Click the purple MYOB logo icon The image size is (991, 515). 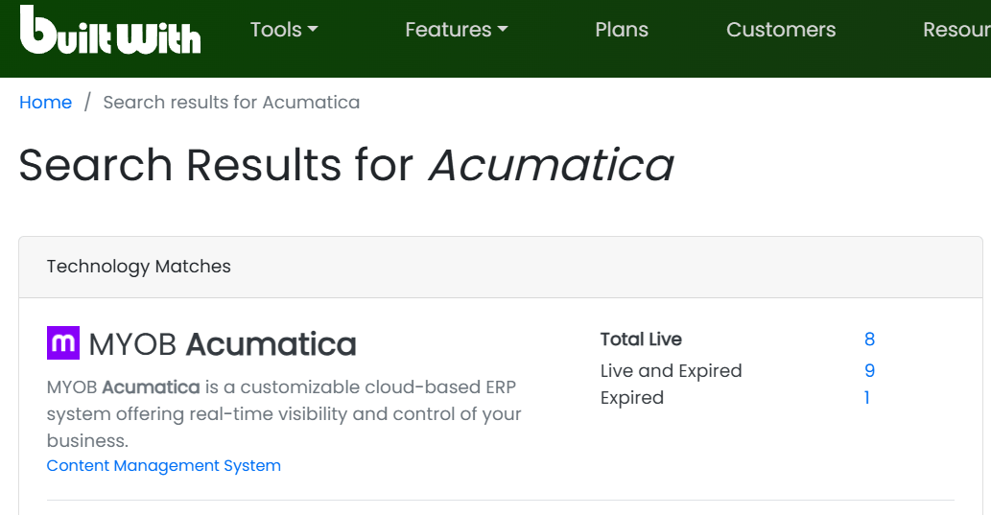(63, 343)
